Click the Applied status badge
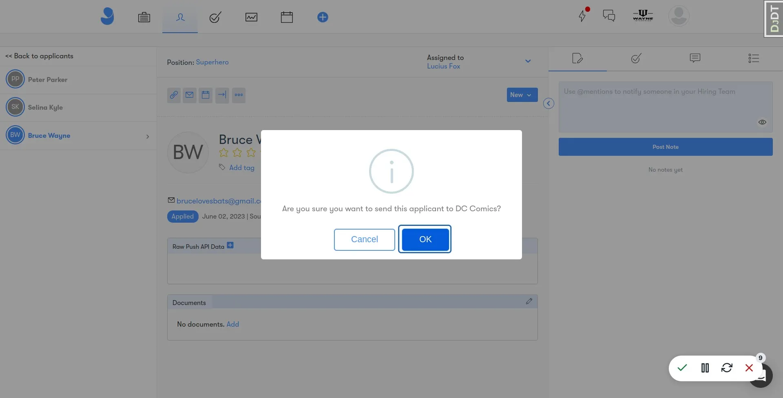783x398 pixels. click(183, 217)
